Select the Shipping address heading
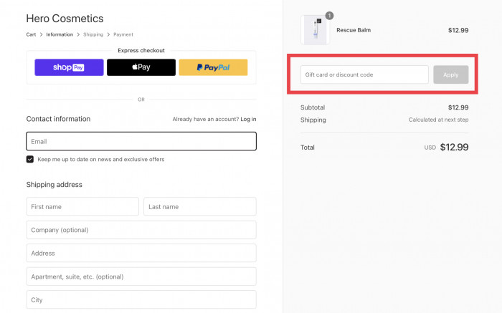This screenshot has width=502, height=313. (54, 185)
